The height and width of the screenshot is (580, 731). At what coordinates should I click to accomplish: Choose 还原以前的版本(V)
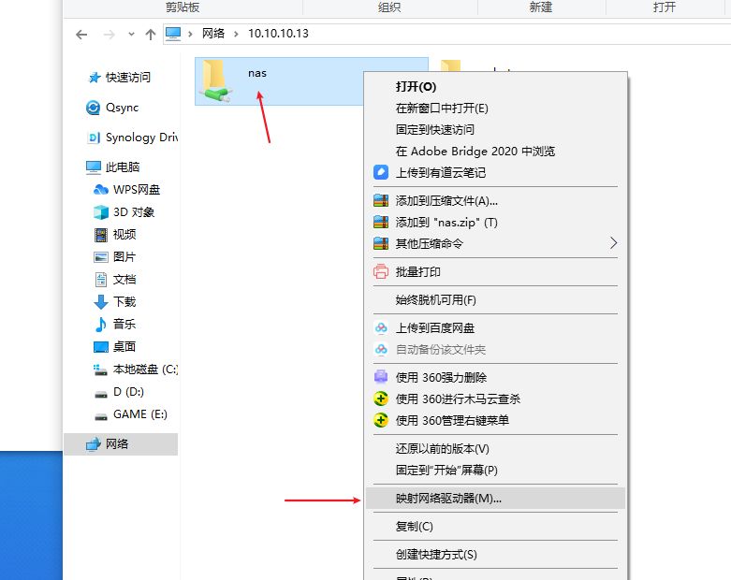click(x=443, y=449)
